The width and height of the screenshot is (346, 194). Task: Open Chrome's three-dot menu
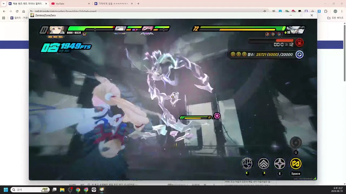[x=342, y=11]
